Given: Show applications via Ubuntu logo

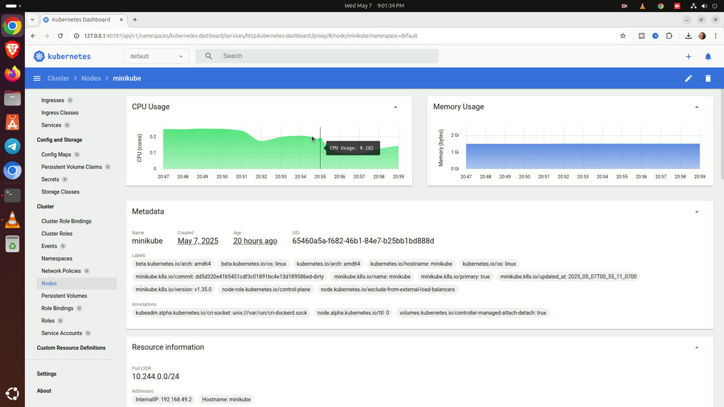Looking at the screenshot, I should pos(12,393).
